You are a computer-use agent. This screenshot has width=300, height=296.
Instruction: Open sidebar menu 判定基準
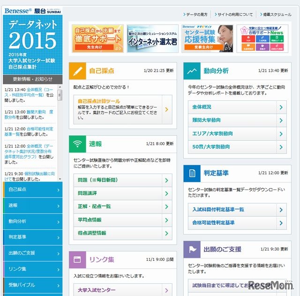pos(33,237)
